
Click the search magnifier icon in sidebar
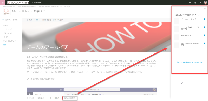3,20
